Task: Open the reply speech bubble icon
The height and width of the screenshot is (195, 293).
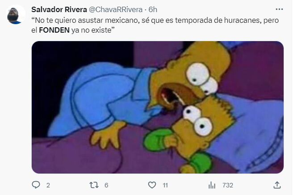Action: [36, 185]
